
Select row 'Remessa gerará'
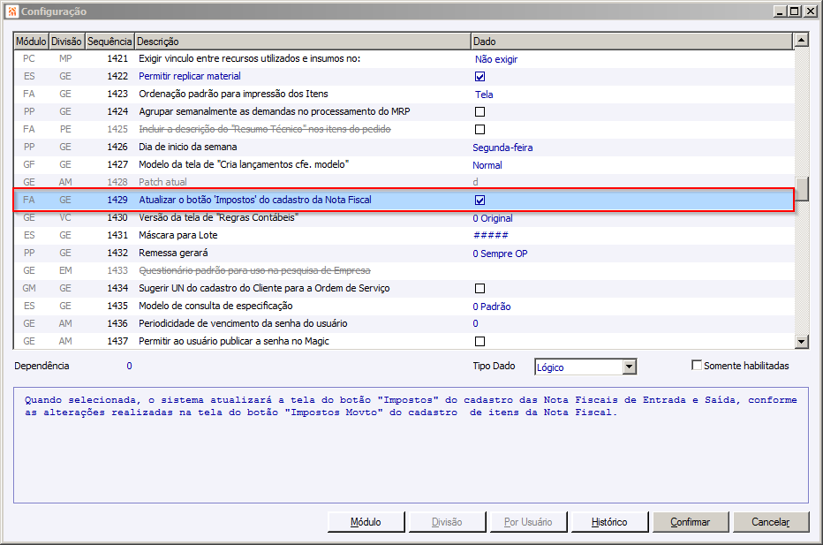pyautogui.click(x=173, y=254)
